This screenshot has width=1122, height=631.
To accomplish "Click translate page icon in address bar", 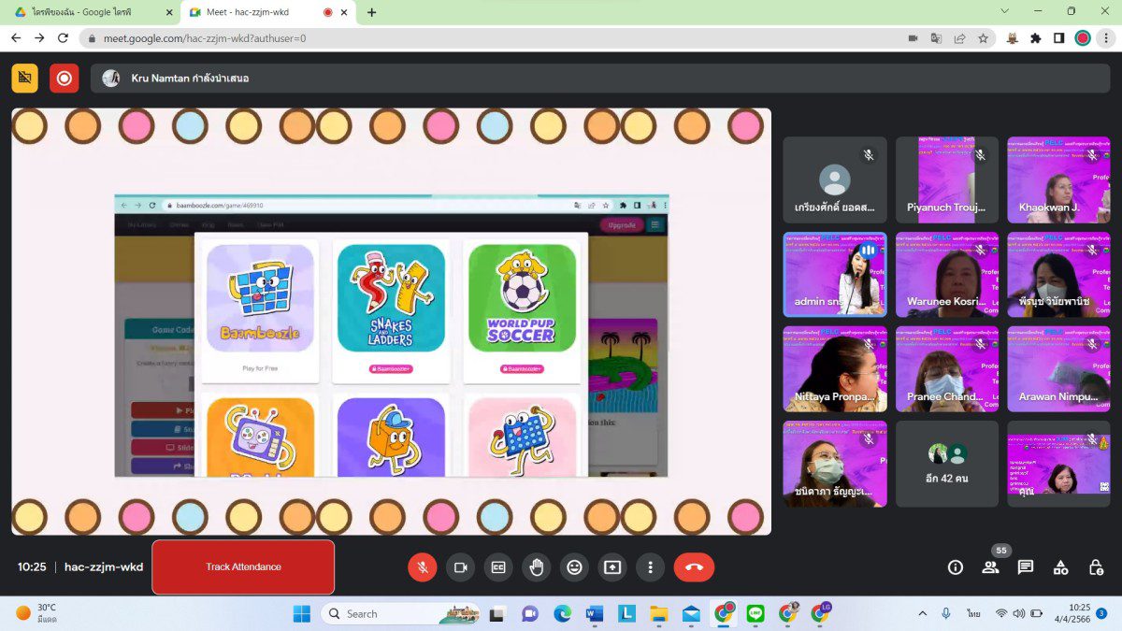I will pyautogui.click(x=936, y=38).
